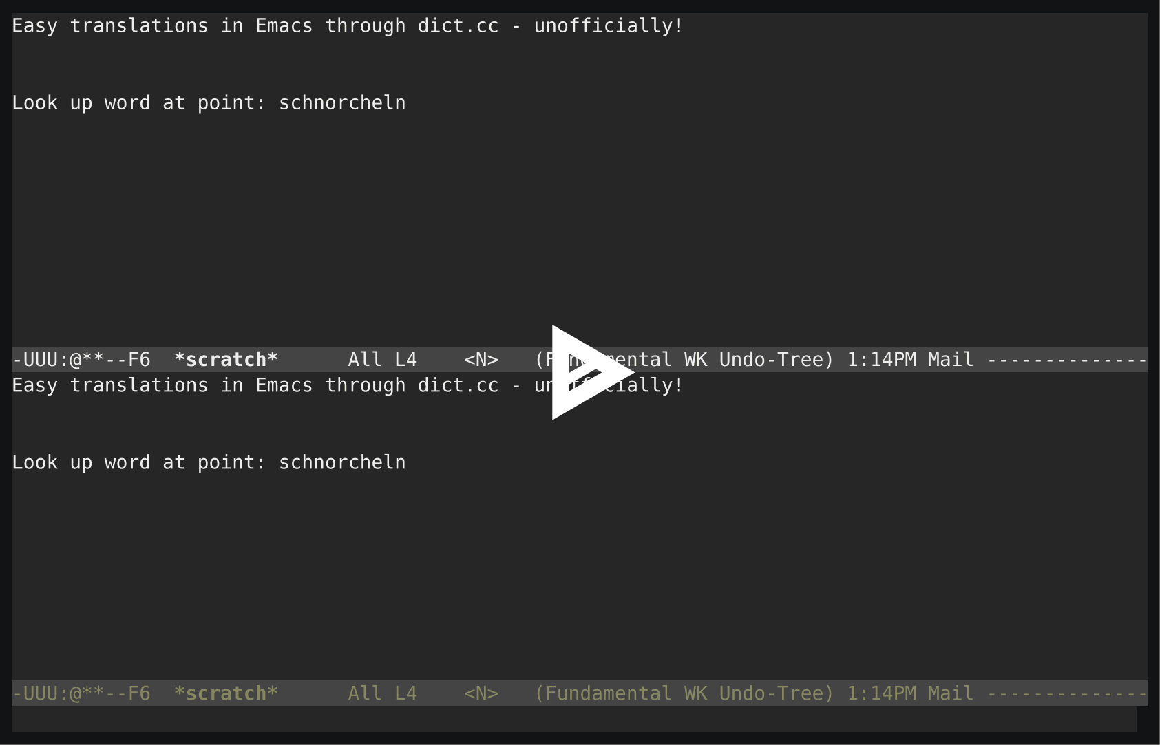Click 'All L4' position in upper mode line
The width and height of the screenshot is (1160, 745).
click(x=383, y=360)
